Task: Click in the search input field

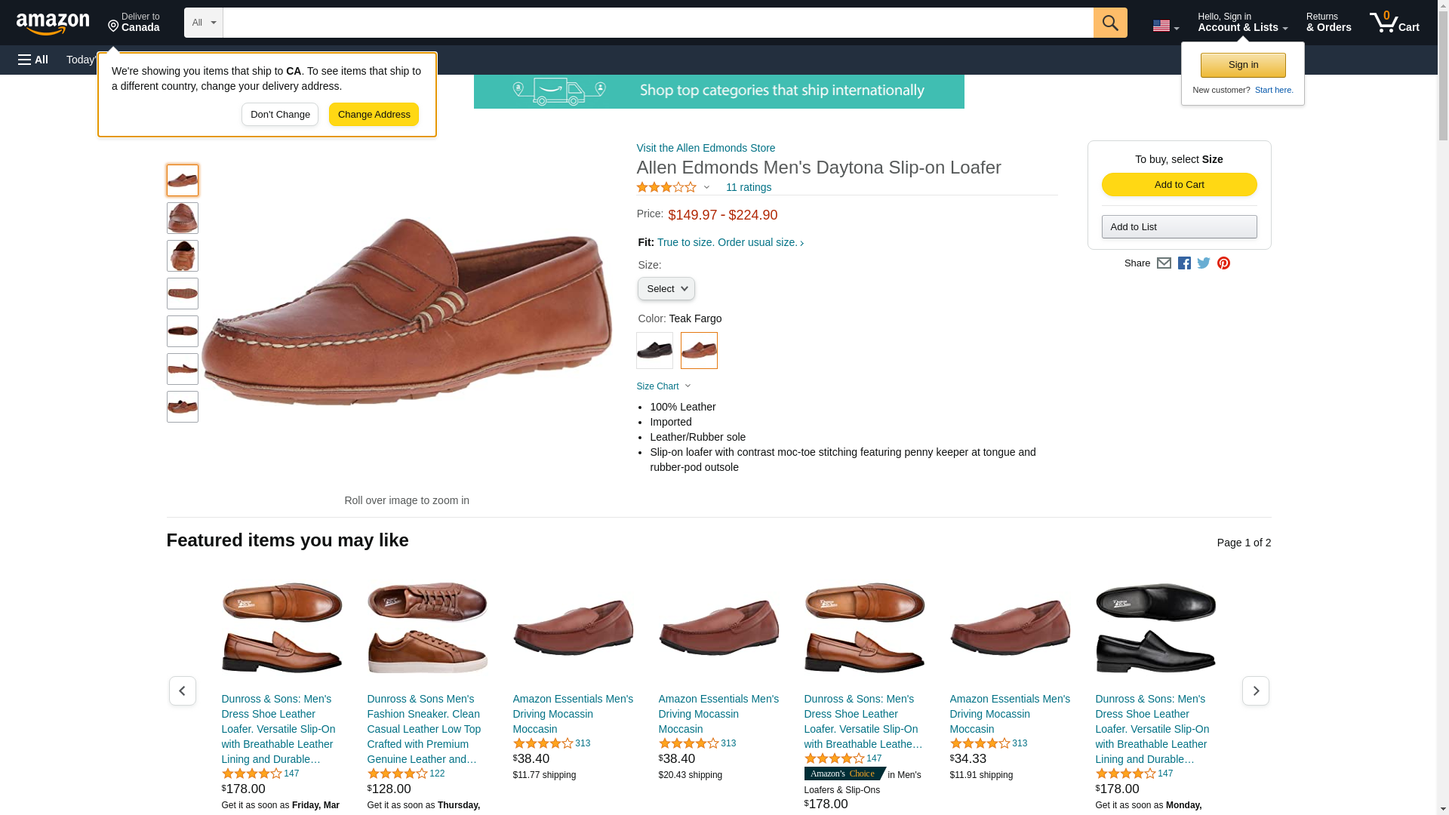Action: tap(658, 23)
